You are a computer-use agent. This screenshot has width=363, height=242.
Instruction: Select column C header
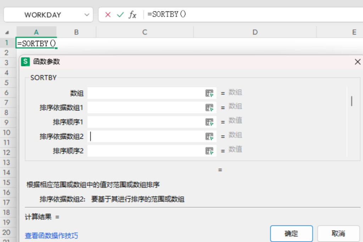point(145,32)
